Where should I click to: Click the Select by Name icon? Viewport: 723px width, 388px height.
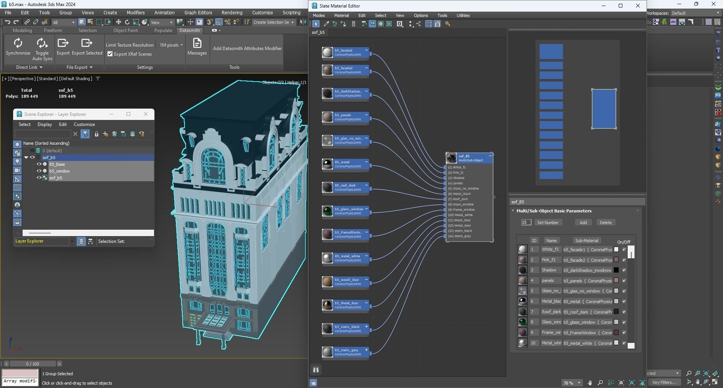click(x=90, y=22)
